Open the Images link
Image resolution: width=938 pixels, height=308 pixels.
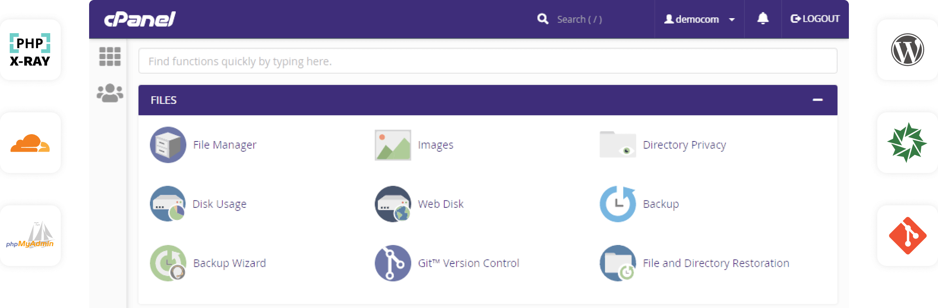click(435, 145)
